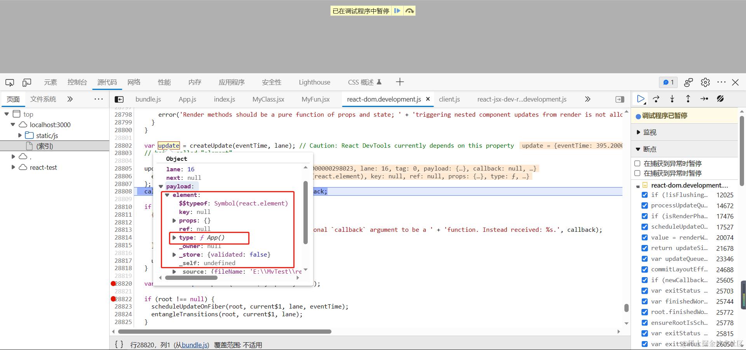This screenshot has width=746, height=350.
Task: Expand type: f App() property
Action: (174, 238)
